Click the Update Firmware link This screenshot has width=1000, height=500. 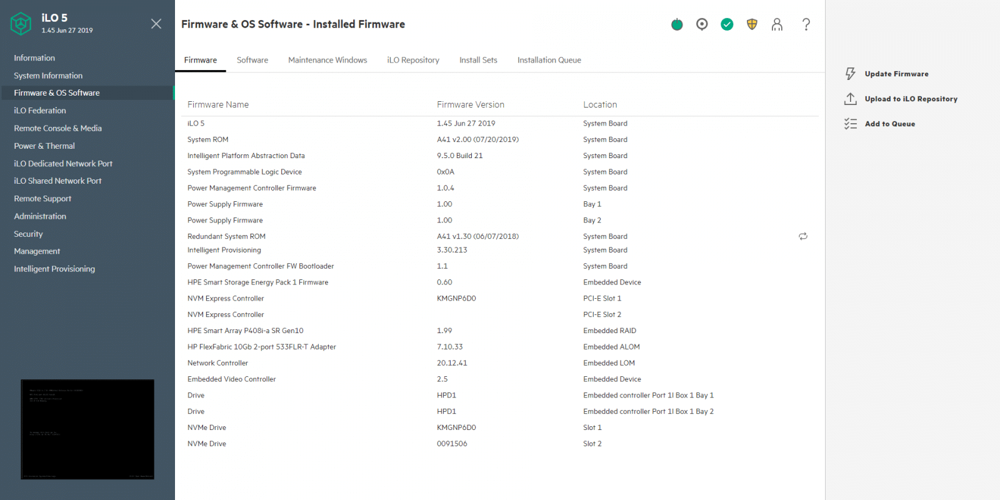click(896, 74)
